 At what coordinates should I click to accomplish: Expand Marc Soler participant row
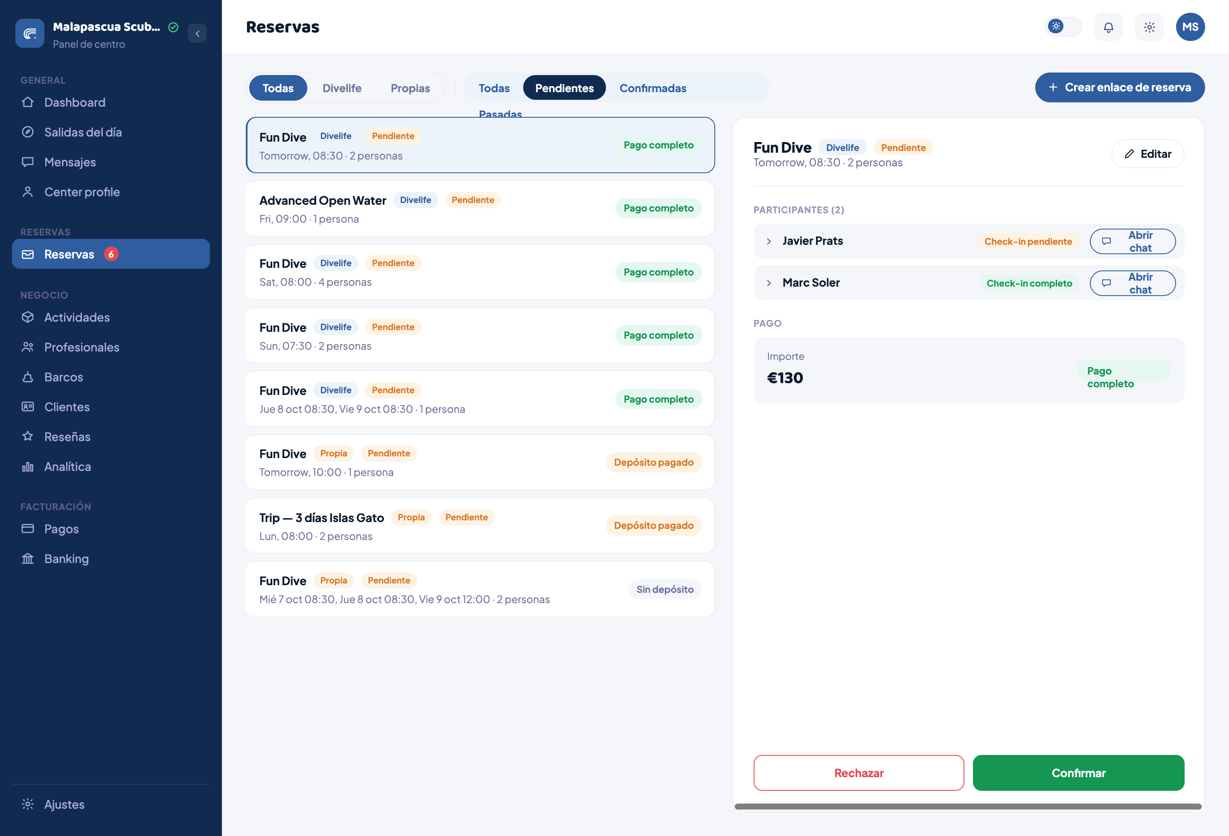click(769, 283)
